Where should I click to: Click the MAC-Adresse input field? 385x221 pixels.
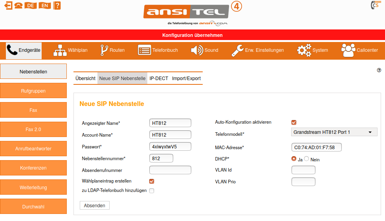(x=317, y=148)
